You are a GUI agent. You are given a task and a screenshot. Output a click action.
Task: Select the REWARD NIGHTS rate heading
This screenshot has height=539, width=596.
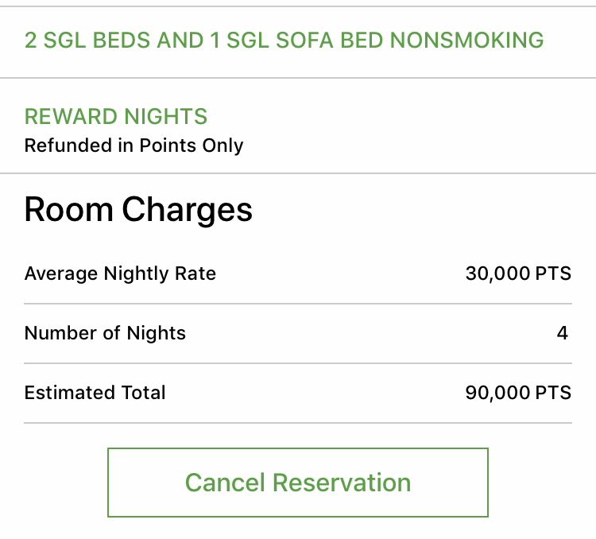click(116, 117)
